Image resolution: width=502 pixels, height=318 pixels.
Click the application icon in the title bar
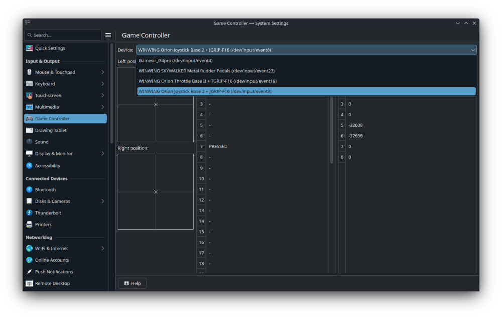[28, 23]
